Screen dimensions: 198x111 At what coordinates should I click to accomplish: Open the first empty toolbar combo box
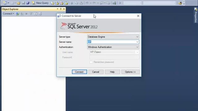click(x=132, y=3)
